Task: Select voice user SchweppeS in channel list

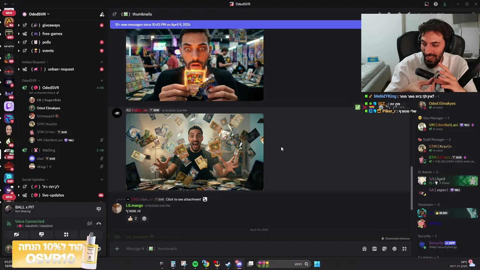Action: [x=48, y=116]
